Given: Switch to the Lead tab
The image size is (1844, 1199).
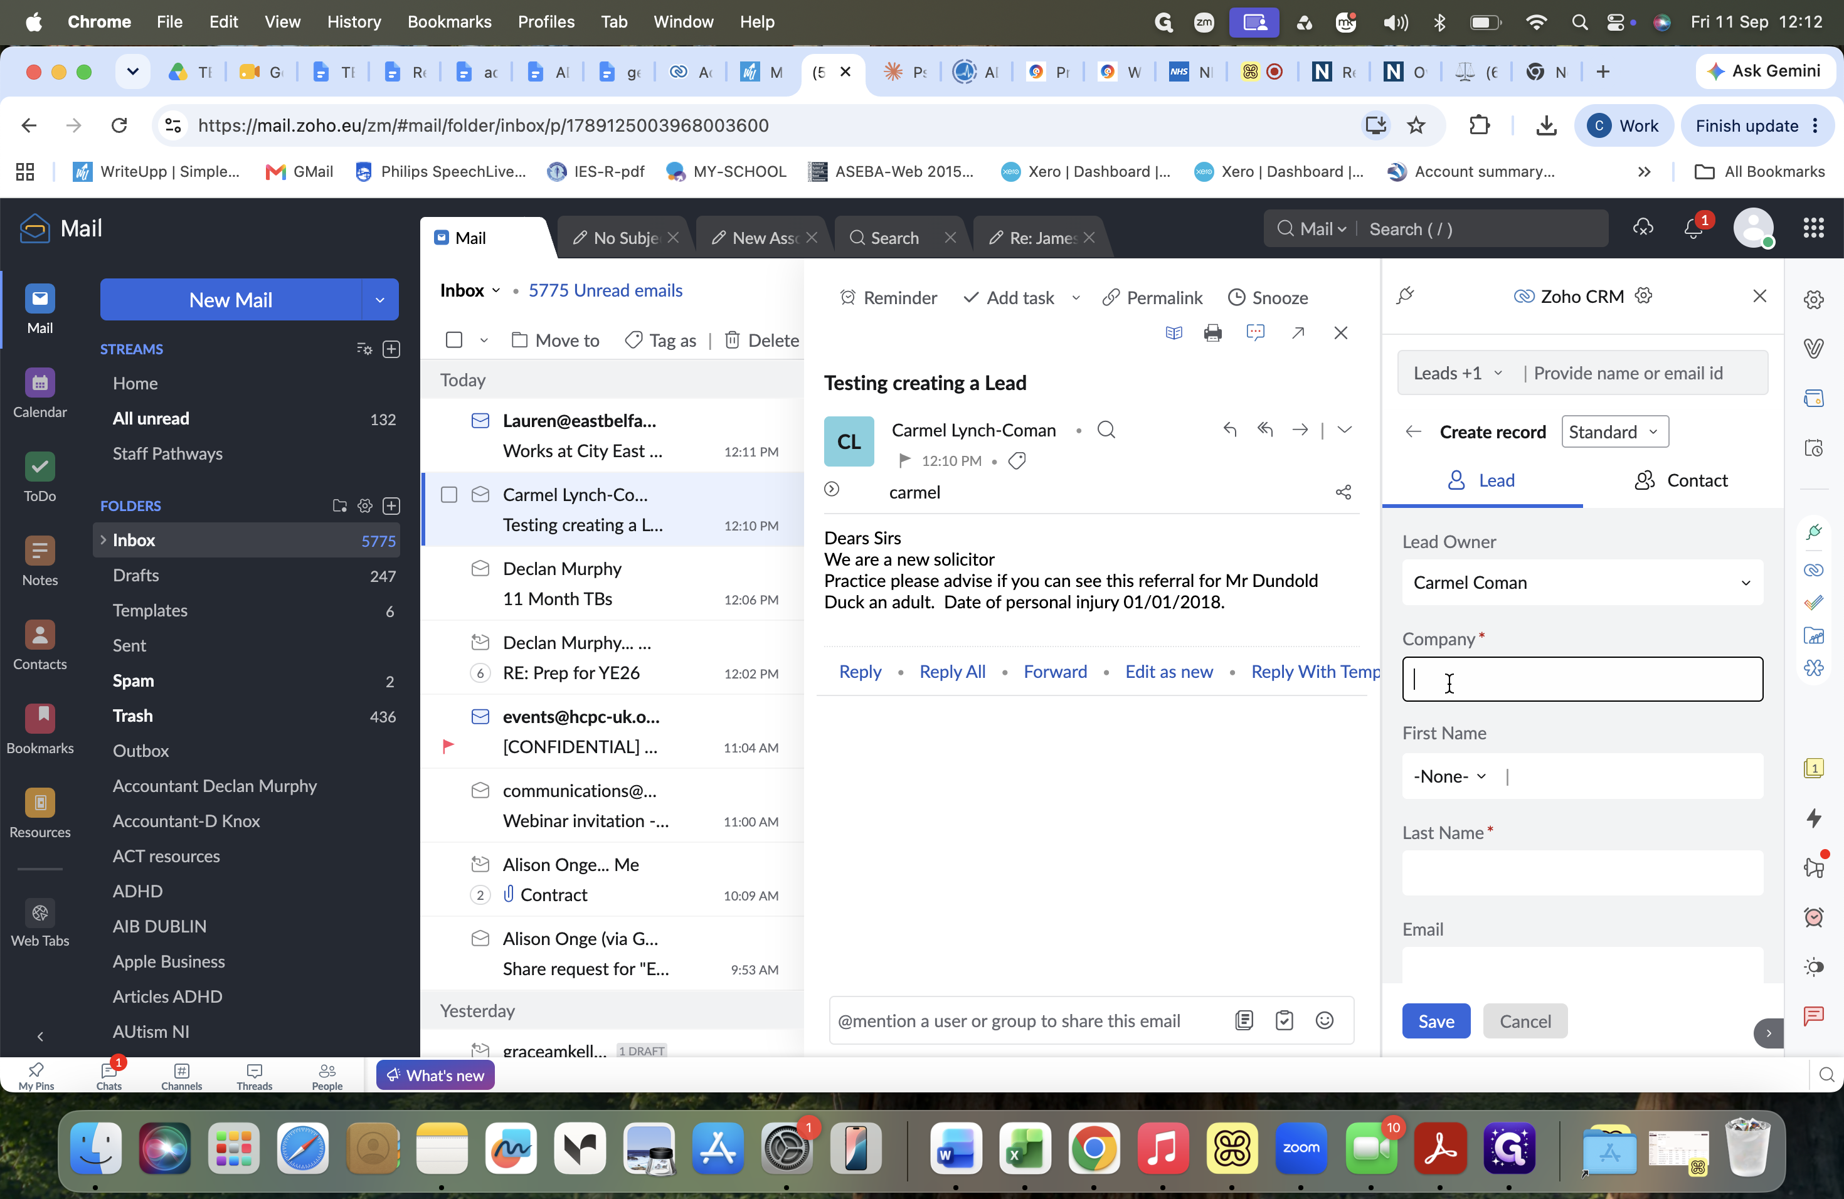Looking at the screenshot, I should coord(1481,480).
